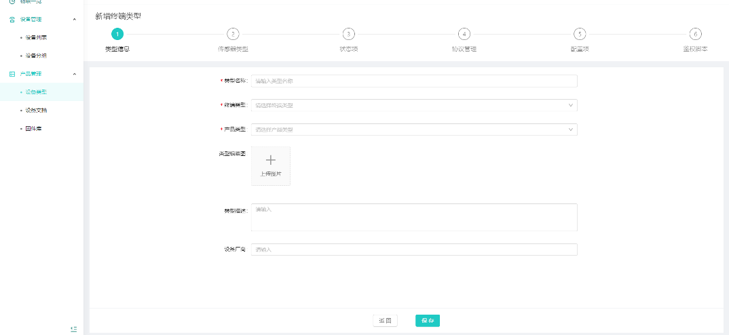Image resolution: width=729 pixels, height=335 pixels.
Task: Click the step 1 circle 类型信息
Action: pyautogui.click(x=117, y=34)
